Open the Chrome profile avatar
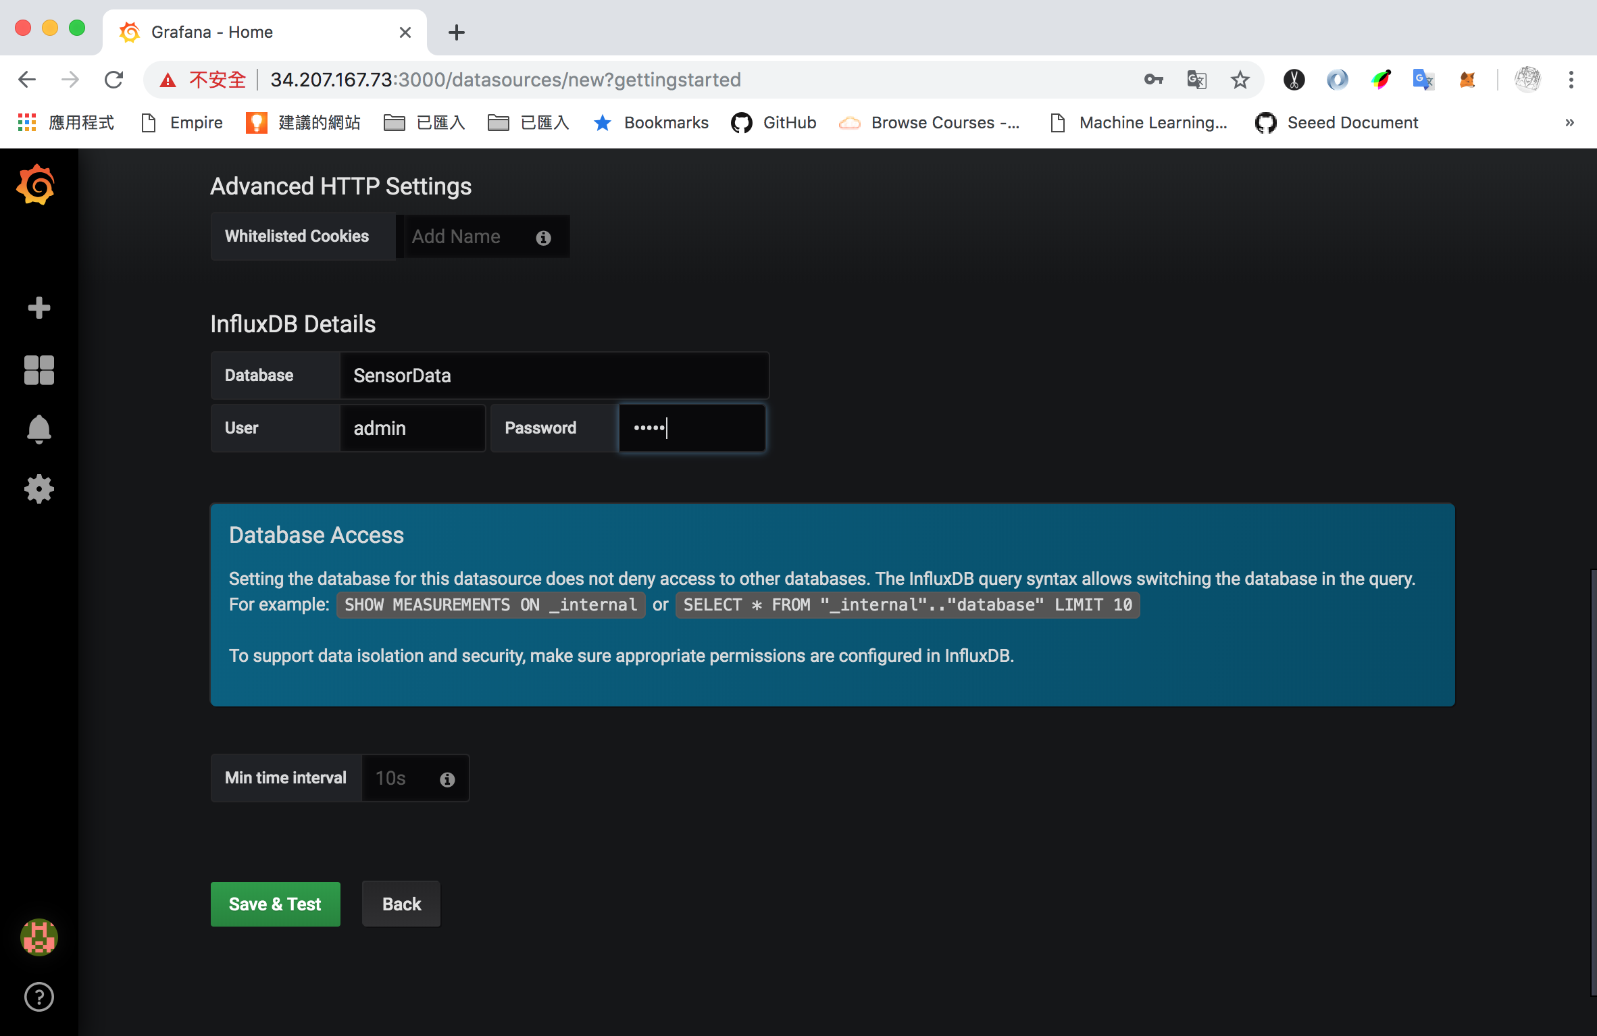 (x=1528, y=80)
